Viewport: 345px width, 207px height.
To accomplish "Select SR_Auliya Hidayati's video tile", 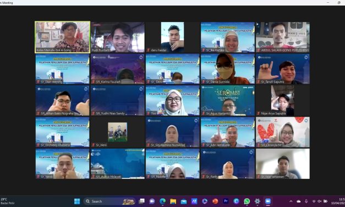I will coord(118,164).
